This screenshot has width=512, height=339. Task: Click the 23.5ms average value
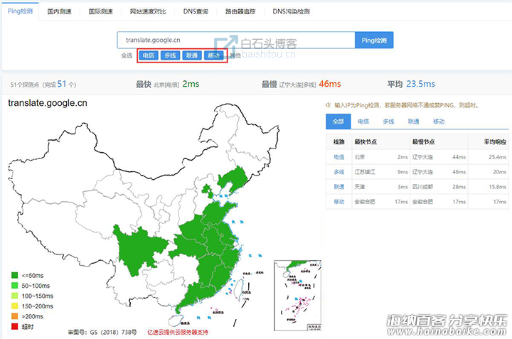pos(420,84)
